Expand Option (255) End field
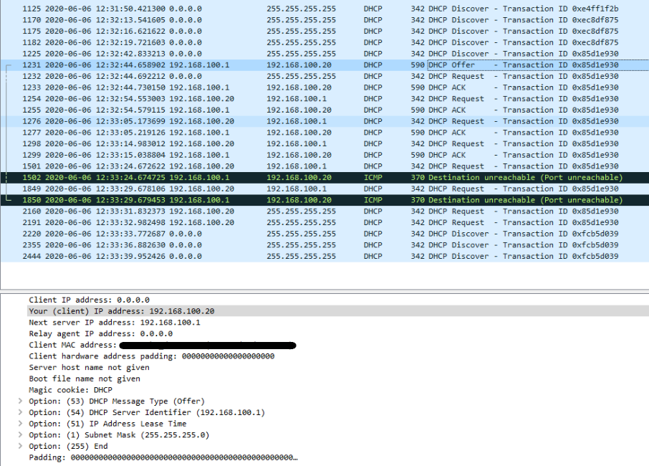Screen dimensions: 649x466 [x=20, y=446]
